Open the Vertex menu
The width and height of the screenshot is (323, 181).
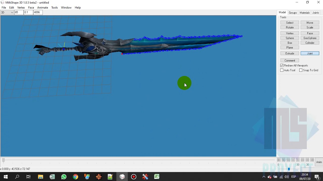point(21,8)
